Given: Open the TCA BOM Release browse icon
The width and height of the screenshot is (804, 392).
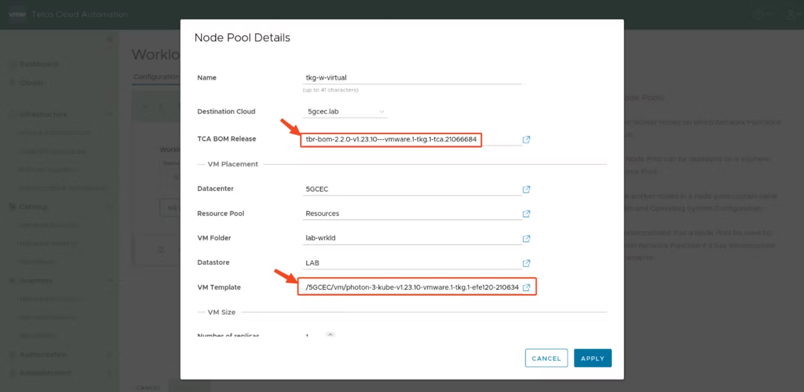Looking at the screenshot, I should pos(526,140).
